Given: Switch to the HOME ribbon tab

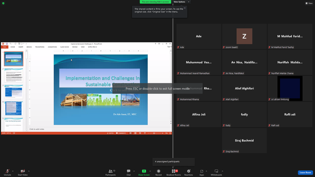Looking at the screenshot, I should click(13, 47).
